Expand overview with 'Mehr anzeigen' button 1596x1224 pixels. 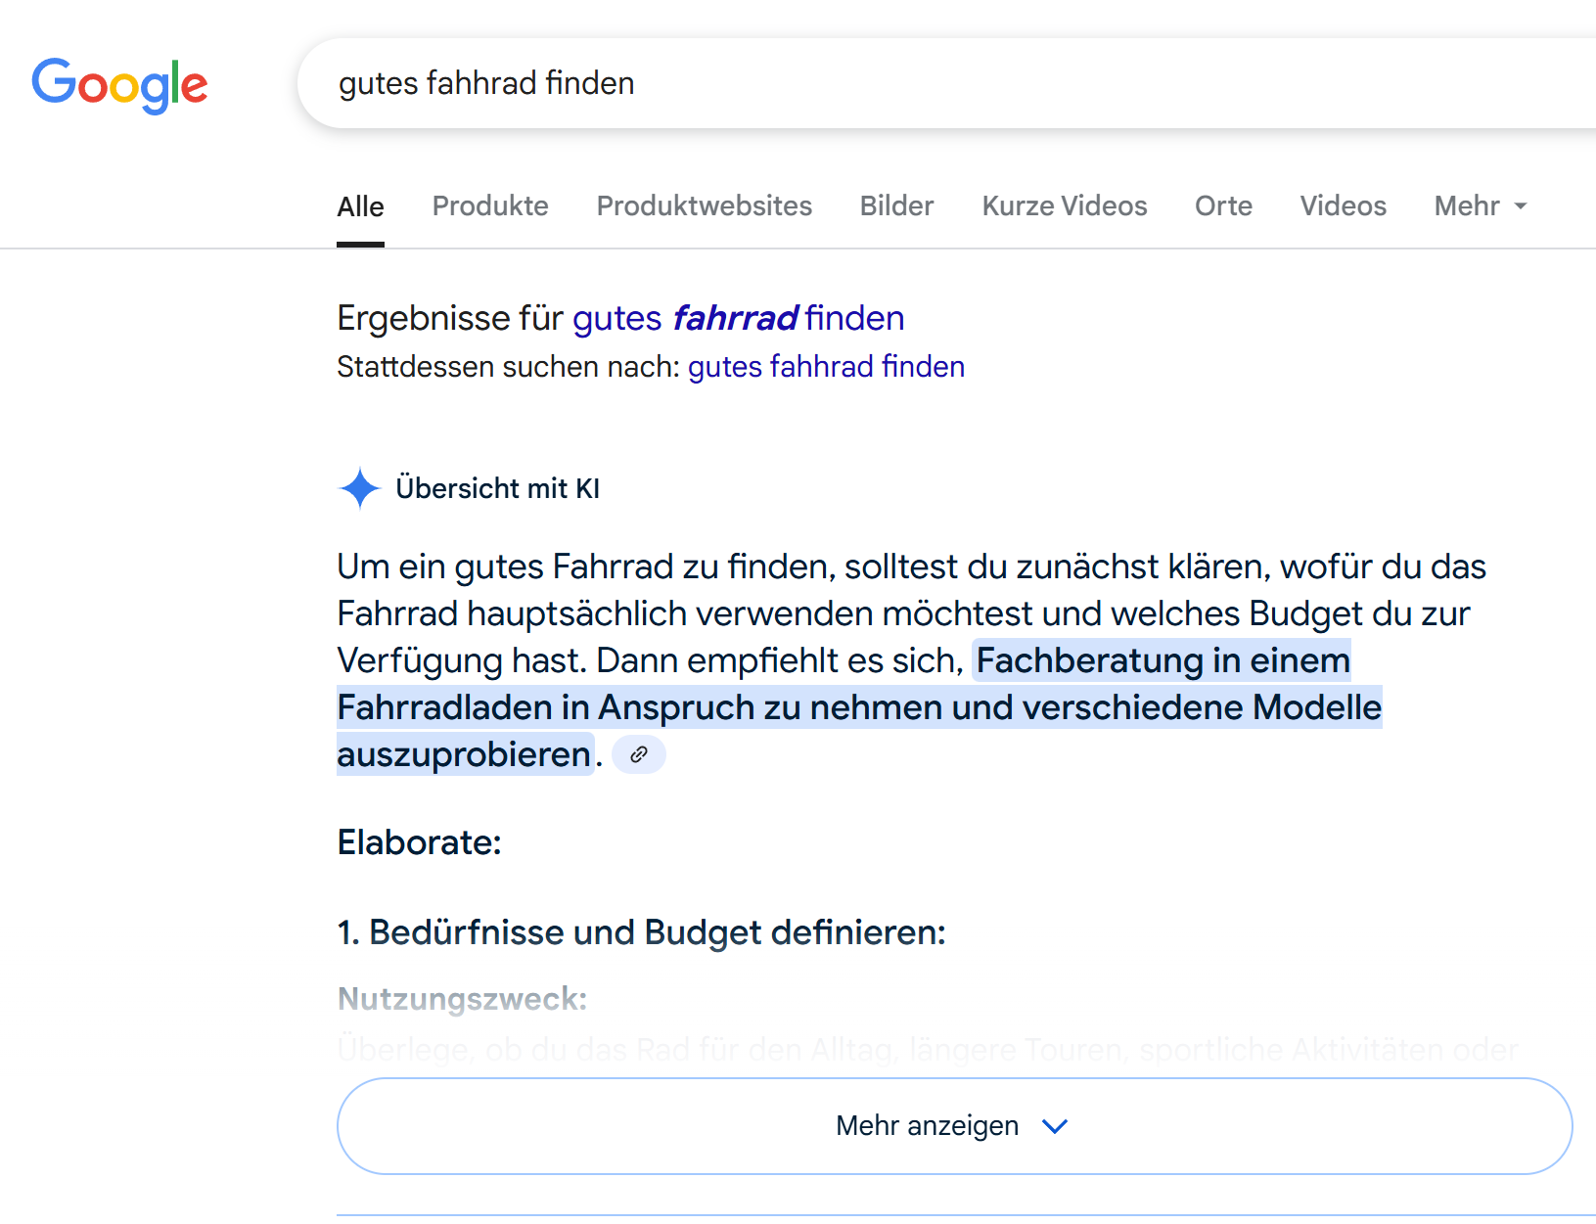click(x=954, y=1126)
